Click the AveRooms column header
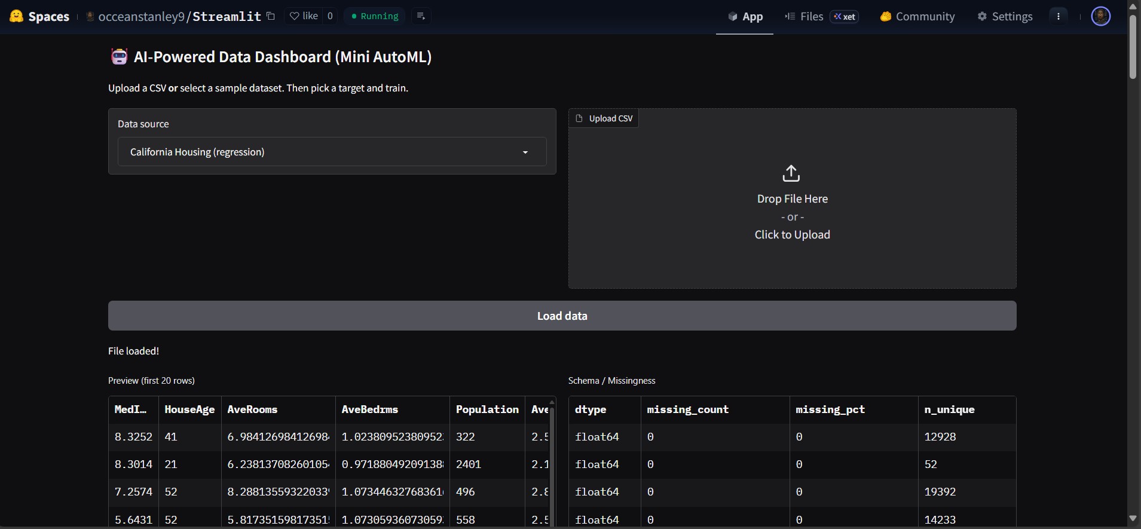Image resolution: width=1141 pixels, height=529 pixels. (278, 409)
